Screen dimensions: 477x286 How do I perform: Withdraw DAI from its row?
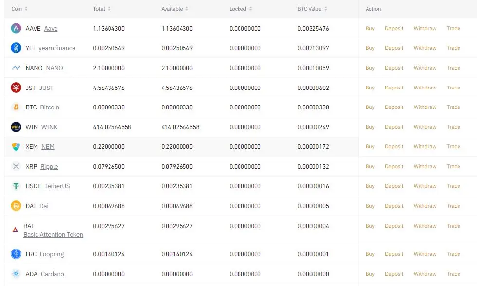424,206
